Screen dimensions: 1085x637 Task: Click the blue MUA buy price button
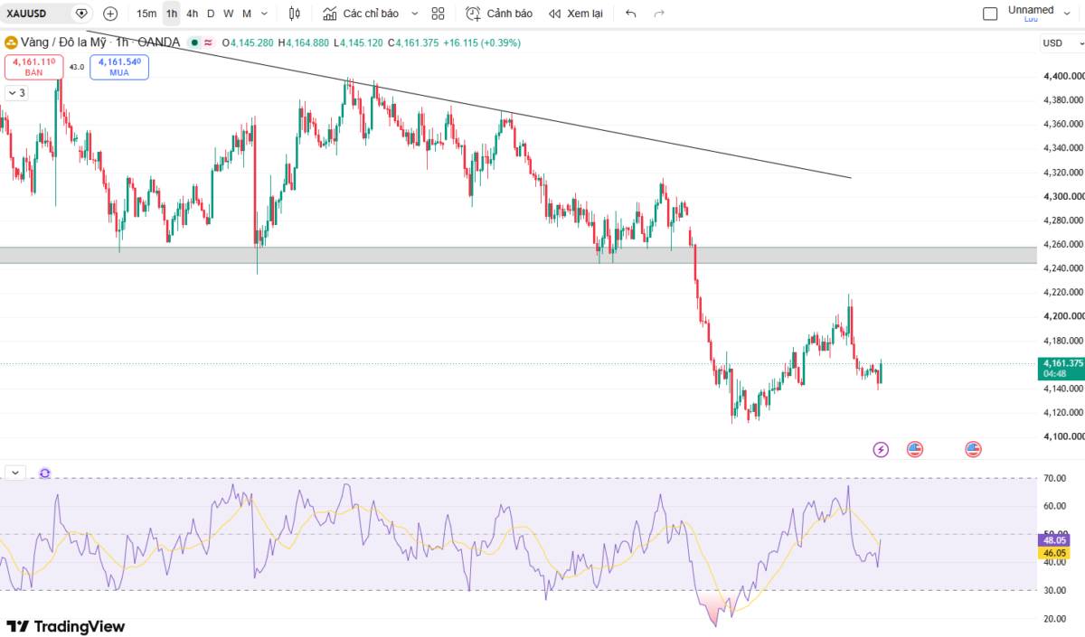(x=119, y=67)
